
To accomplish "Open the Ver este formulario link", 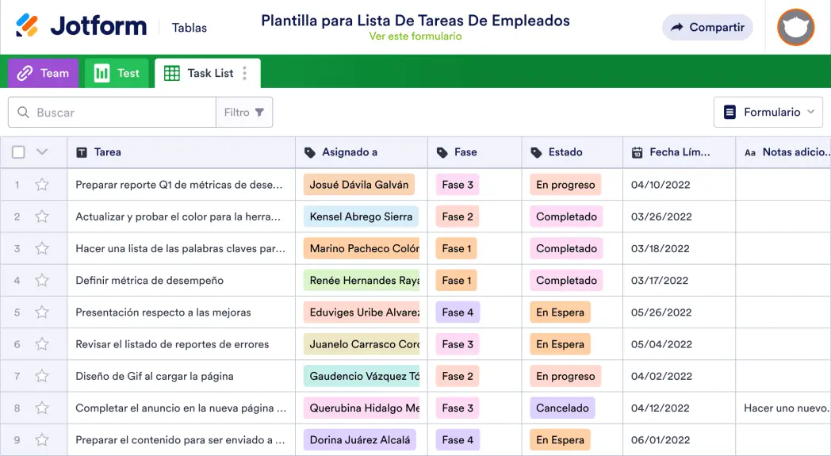I will point(415,36).
